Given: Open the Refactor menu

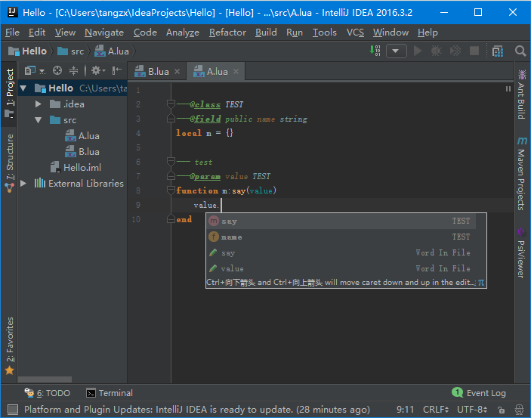Looking at the screenshot, I should pyautogui.click(x=227, y=33).
